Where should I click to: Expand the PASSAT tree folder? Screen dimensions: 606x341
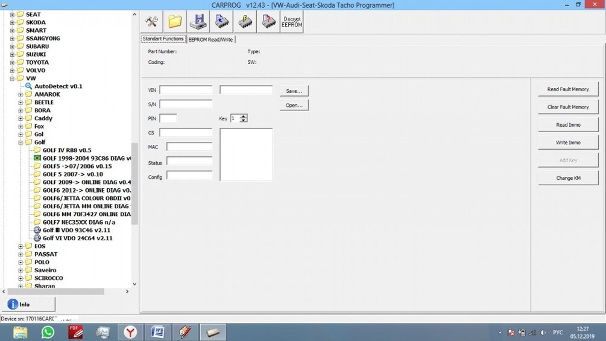click(21, 255)
